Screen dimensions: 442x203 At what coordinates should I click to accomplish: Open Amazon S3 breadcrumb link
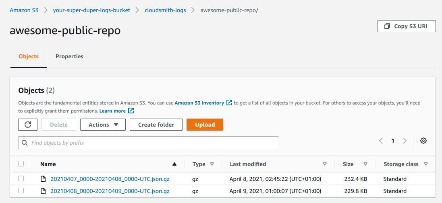[x=24, y=10]
